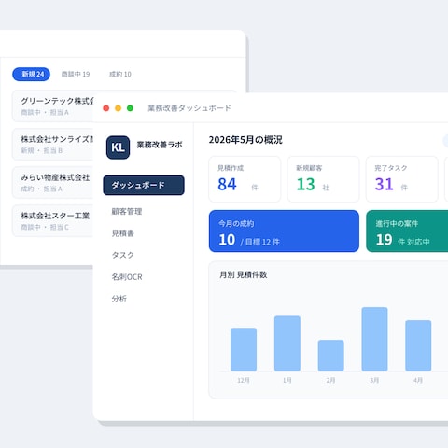Open the グリーンテック株式会社 row in back window
This screenshot has height=448, width=448.
(52, 106)
